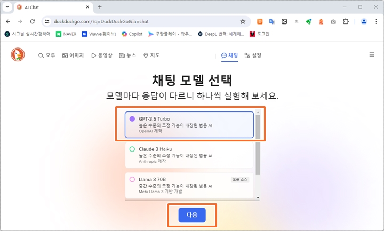This screenshot has height=231, width=384.
Task: Switch to the 뉴스 tab
Action: pyautogui.click(x=127, y=55)
